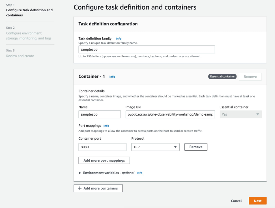
Task: Click the Essential container badge
Action: pos(222,76)
